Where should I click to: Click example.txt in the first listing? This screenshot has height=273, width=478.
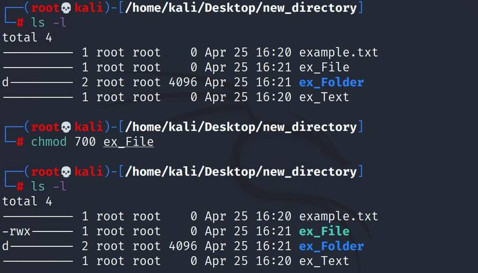tap(339, 53)
